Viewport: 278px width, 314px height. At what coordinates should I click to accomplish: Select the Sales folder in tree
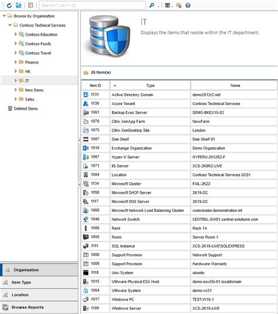29,99
